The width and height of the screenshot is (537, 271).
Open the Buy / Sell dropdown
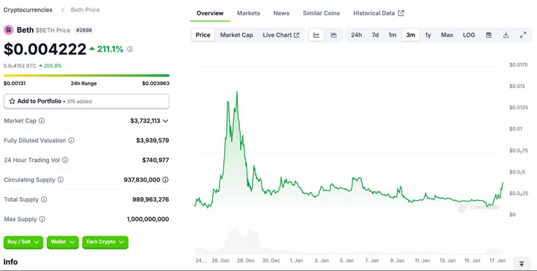click(x=23, y=242)
